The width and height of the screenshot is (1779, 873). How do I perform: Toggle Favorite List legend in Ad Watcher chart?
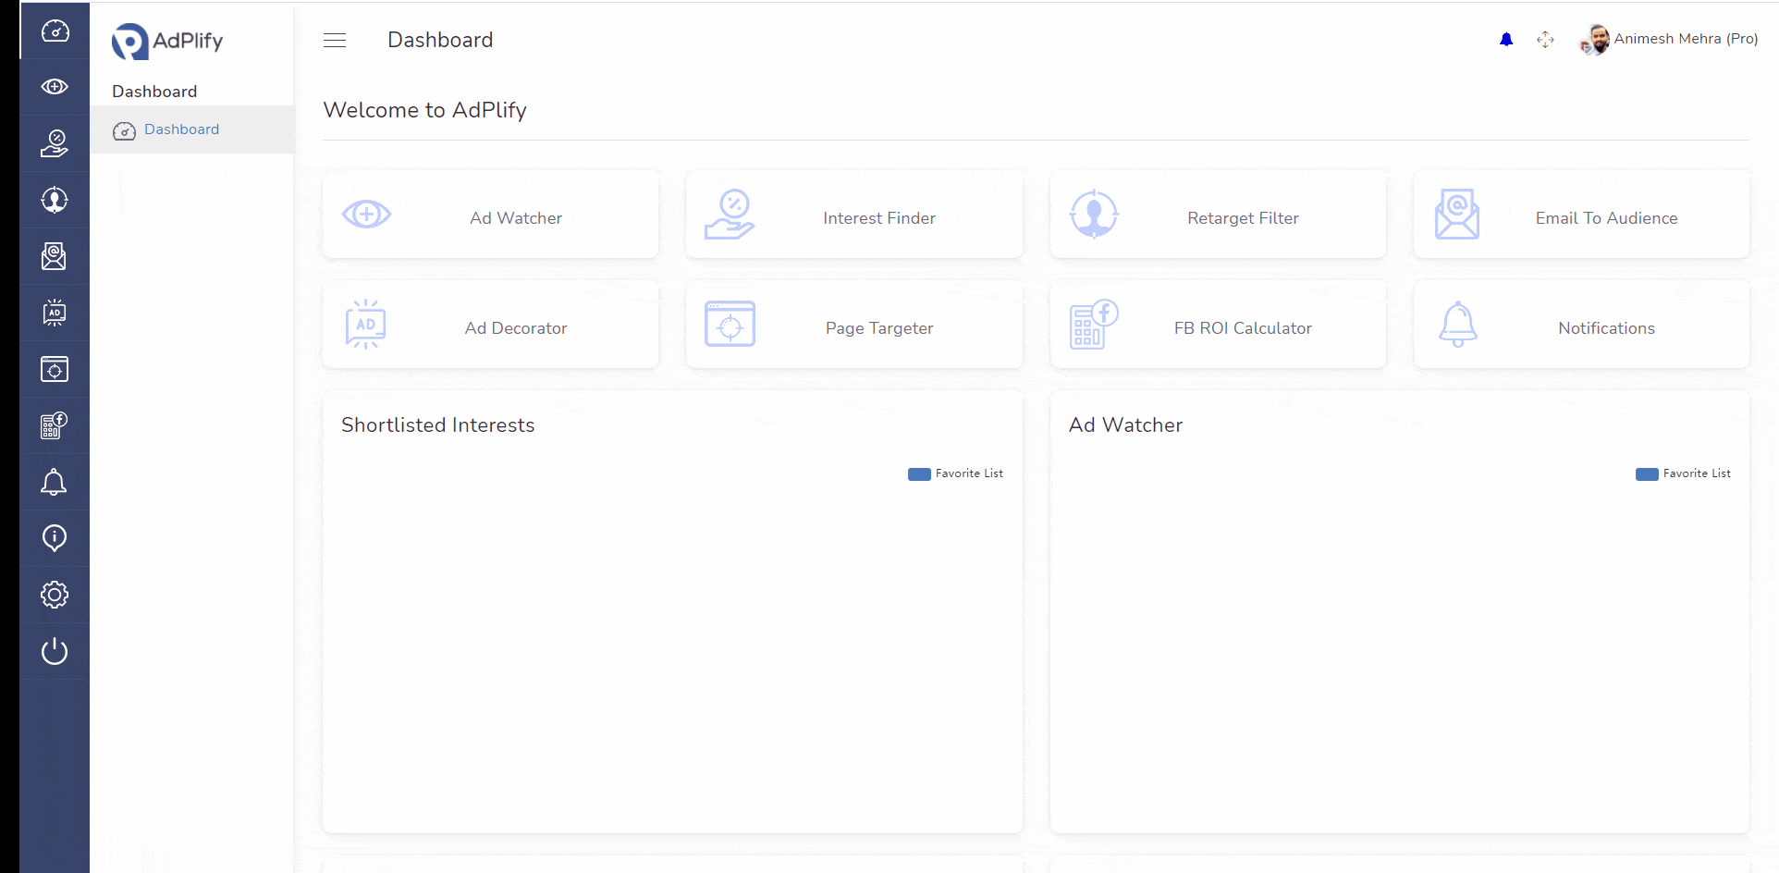pos(1683,473)
